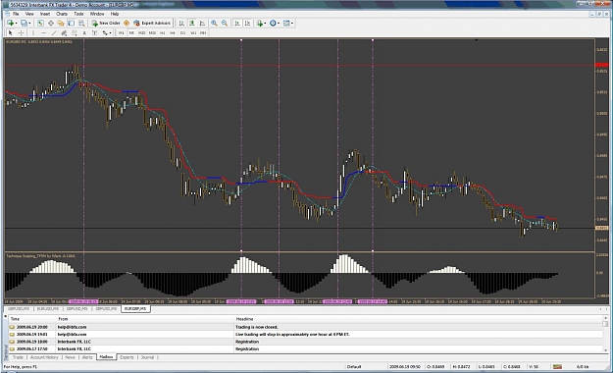Toggle the Market Watch window
Screen dimensions: 613x373
point(40,24)
